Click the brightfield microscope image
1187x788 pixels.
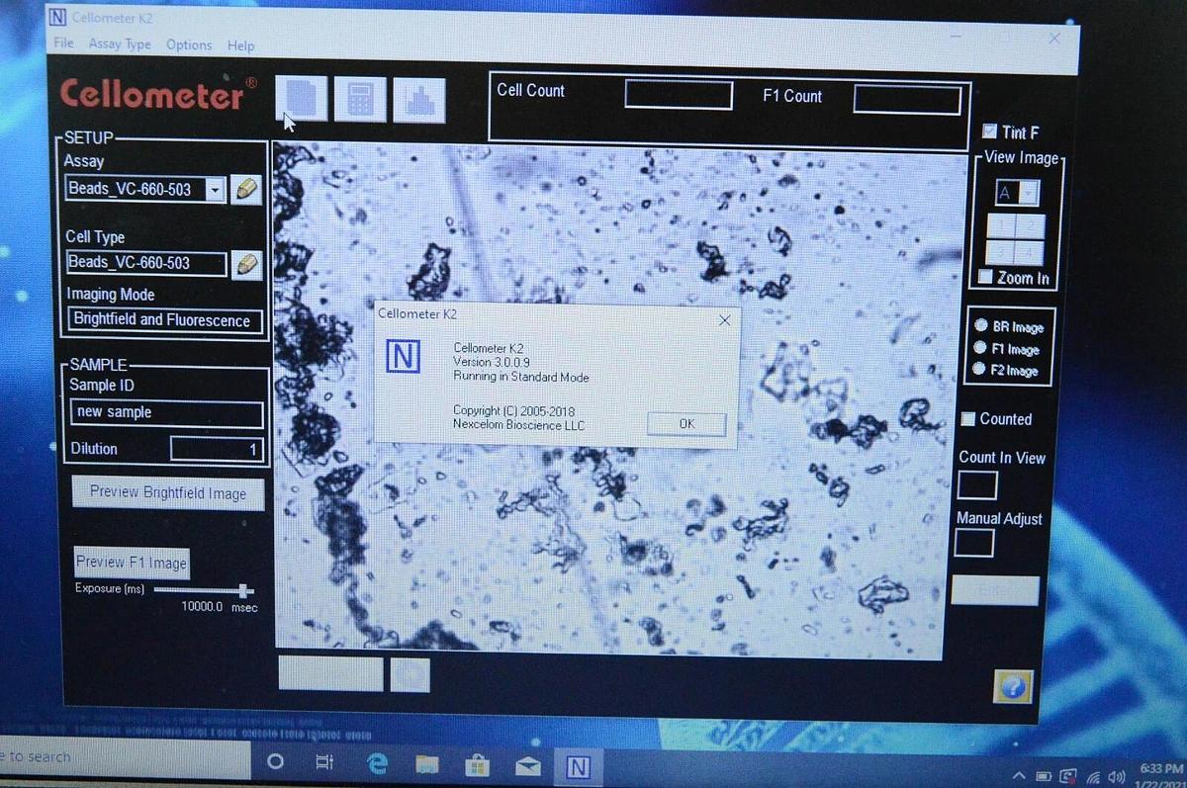coord(620,398)
